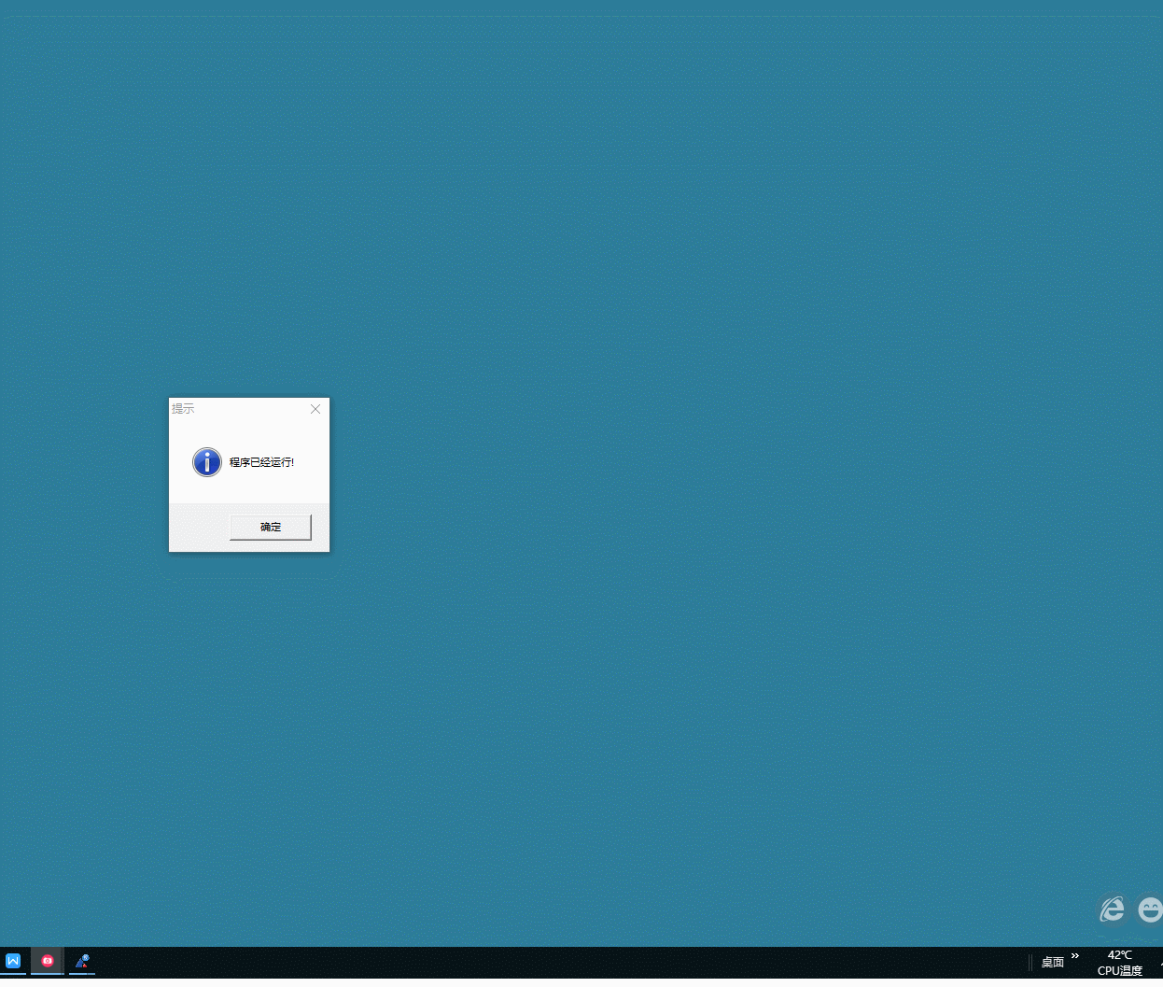The image size is (1163, 987).
Task: Click the 程序已经运行! message text
Action: click(x=261, y=462)
